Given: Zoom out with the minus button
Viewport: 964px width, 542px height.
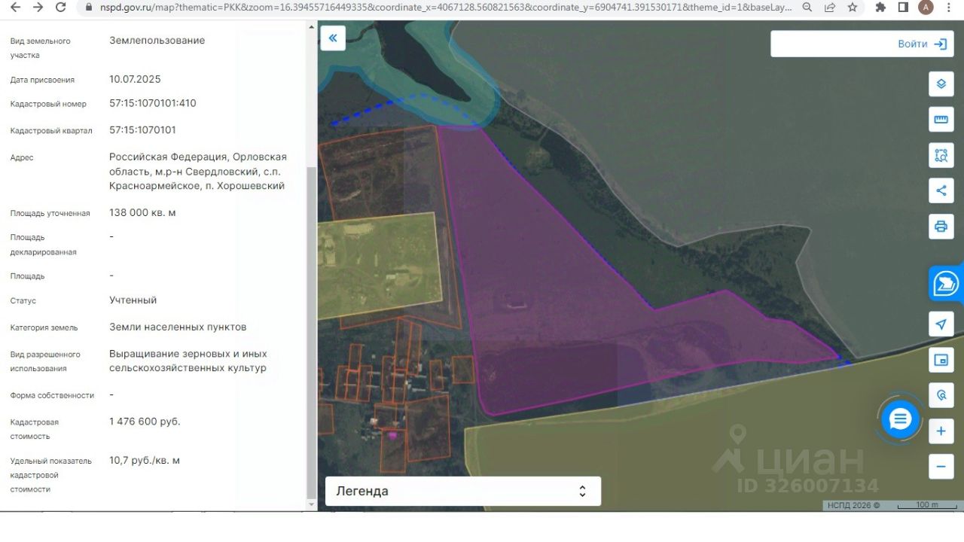Looking at the screenshot, I should 941,466.
